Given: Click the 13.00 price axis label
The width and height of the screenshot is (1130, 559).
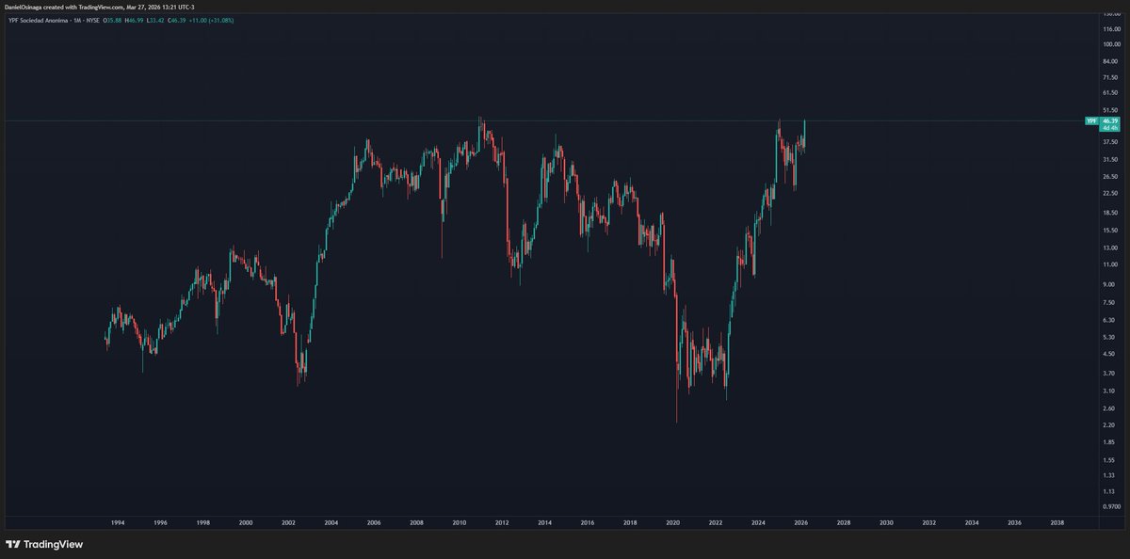Looking at the screenshot, I should [x=1109, y=248].
